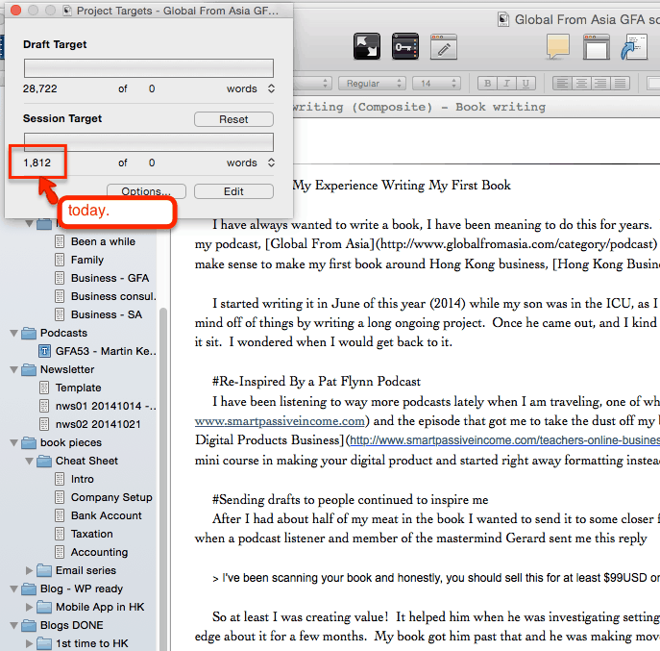Screen dimensions: 660x651
Task: Click the Project Targets title document icon
Action: click(x=67, y=11)
